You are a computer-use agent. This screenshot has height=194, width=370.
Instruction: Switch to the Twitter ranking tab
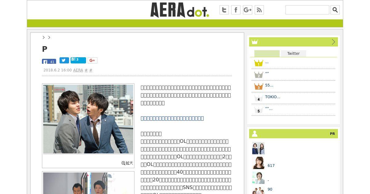pos(294,54)
